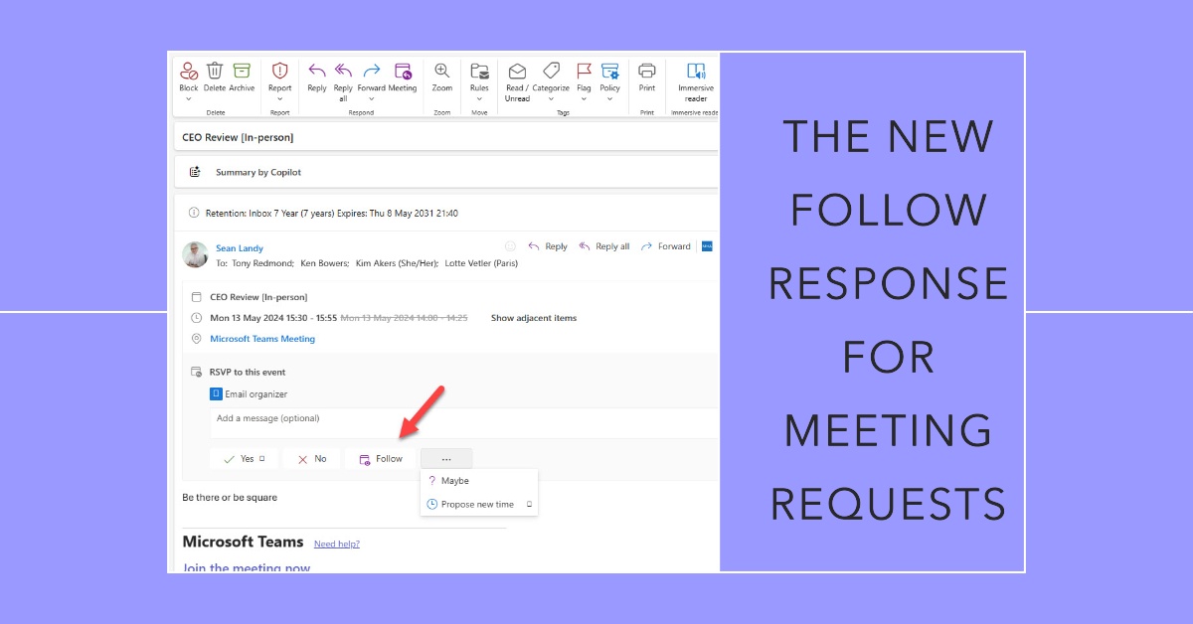Expand the Rules dropdown
1193x624 pixels.
(x=479, y=98)
